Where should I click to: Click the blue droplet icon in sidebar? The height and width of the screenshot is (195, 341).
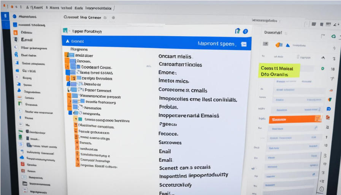(x=19, y=90)
